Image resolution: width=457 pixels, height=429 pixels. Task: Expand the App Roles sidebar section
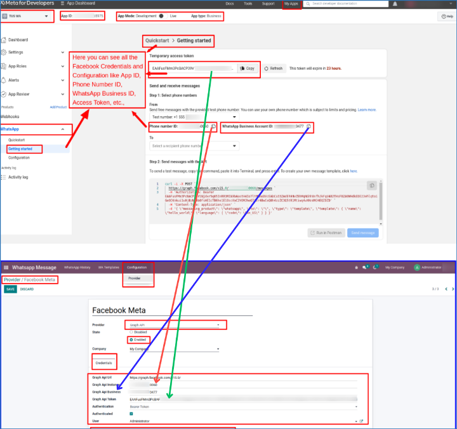63,66
